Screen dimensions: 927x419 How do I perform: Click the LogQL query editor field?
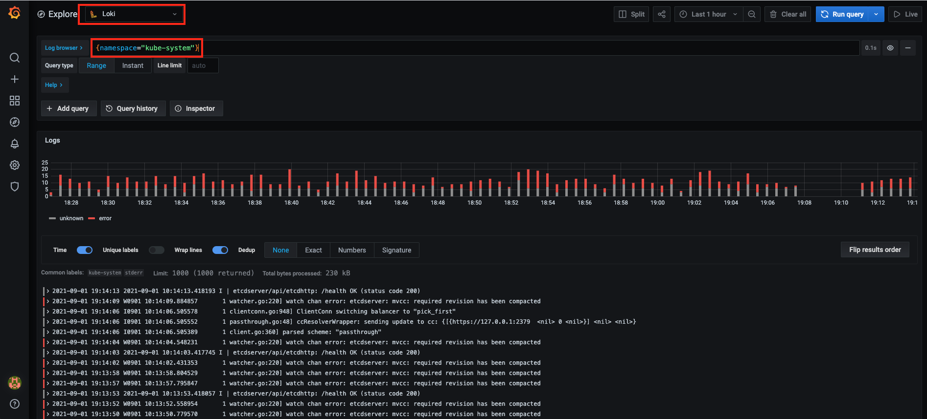click(475, 48)
